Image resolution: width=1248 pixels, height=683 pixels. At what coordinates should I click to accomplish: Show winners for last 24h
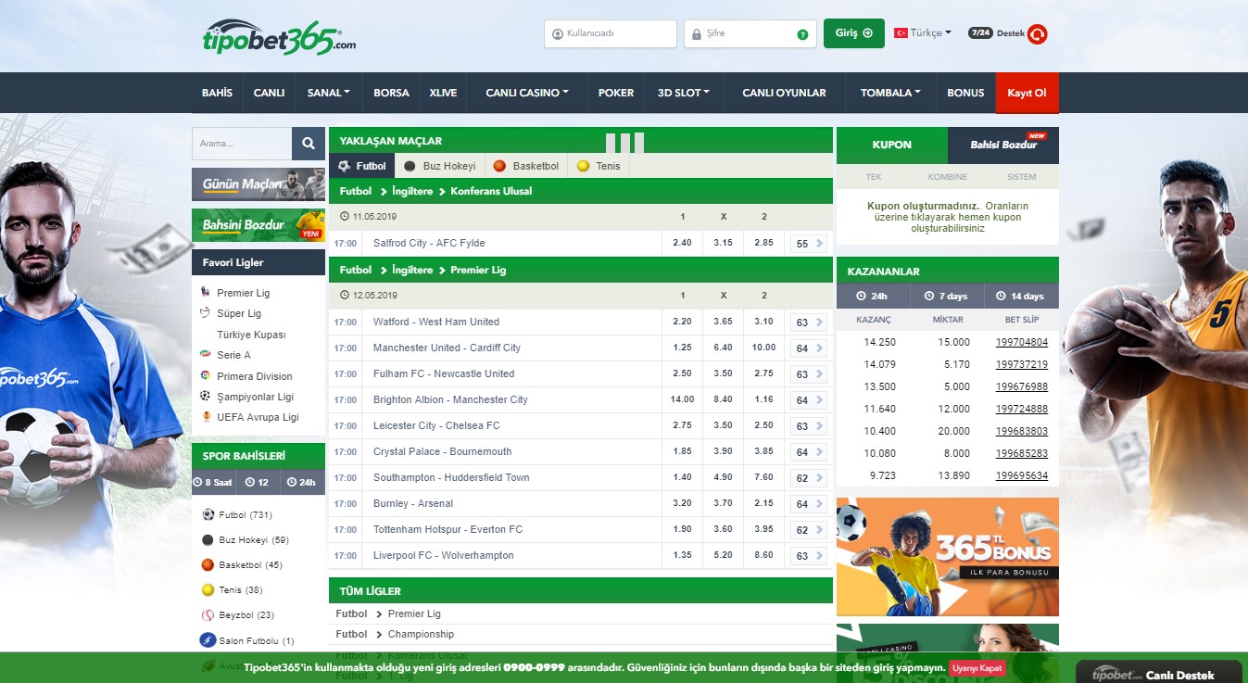coord(873,297)
